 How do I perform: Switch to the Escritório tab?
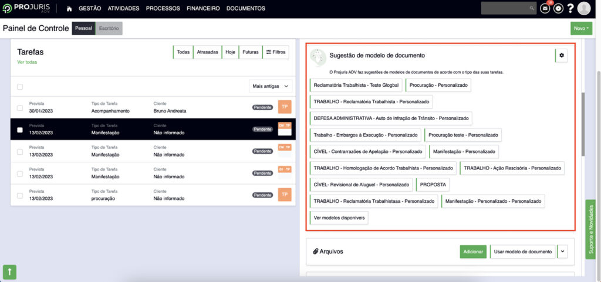coord(109,28)
